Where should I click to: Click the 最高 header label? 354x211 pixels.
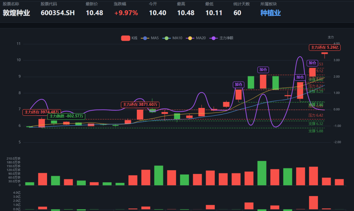[181, 4]
